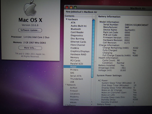Open the Memory hardware entry

(x=74, y=58)
